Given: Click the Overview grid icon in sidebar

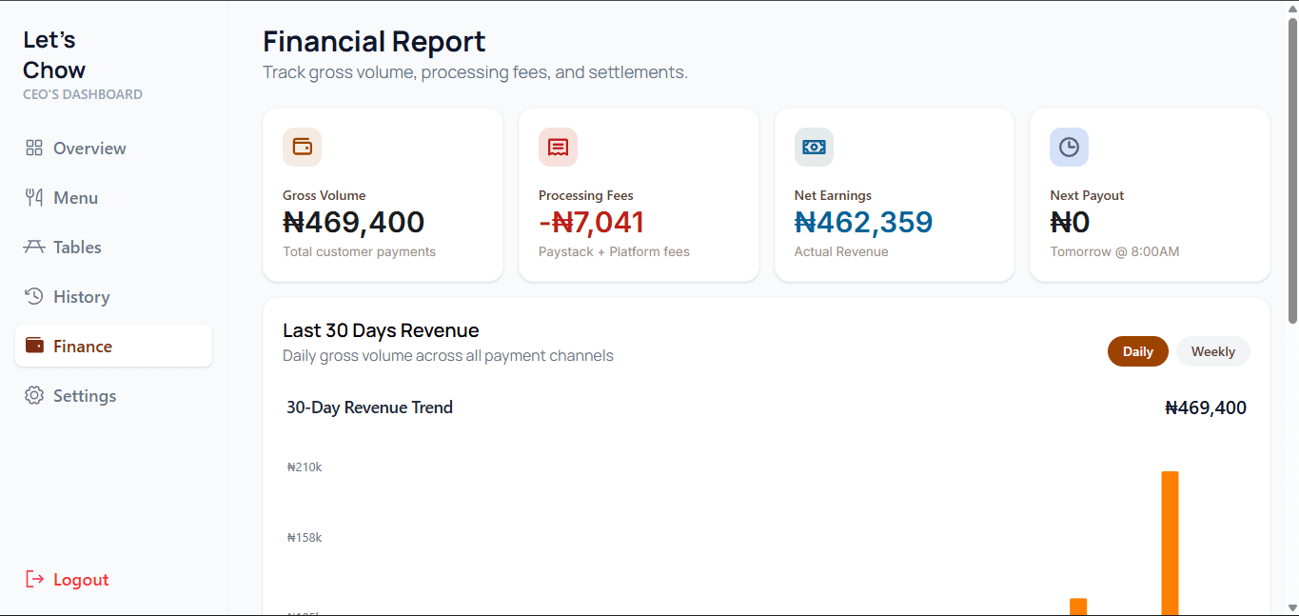Looking at the screenshot, I should [34, 148].
